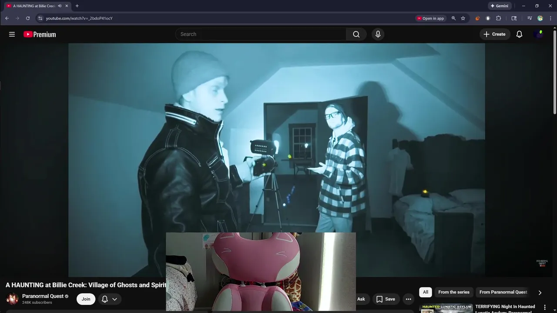
Task: Open the browser zoom magnifier icon
Action: coord(453,18)
